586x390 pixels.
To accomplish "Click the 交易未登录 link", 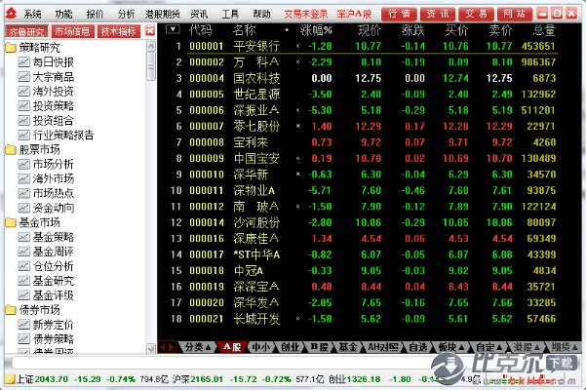I will click(x=306, y=15).
